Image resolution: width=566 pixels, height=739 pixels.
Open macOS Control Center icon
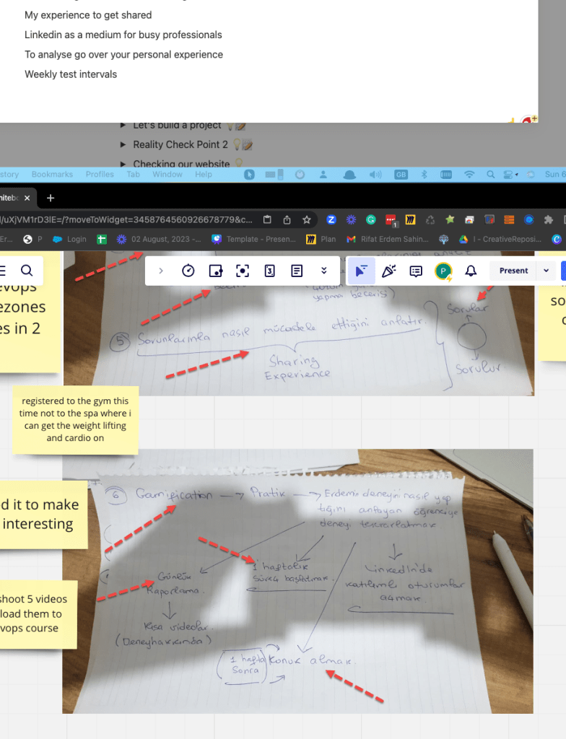point(510,175)
